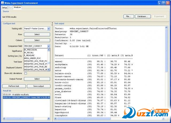Screen dimensions: 171x123
Task: Select WEIGHTED_AVG_FALSE_PO list entry
Action: pos(36,64)
